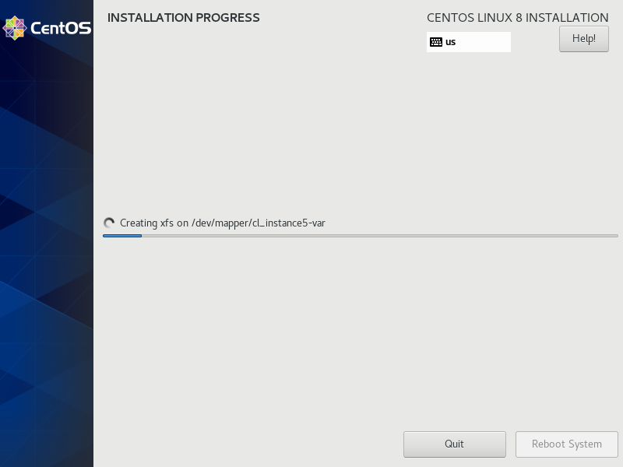Viewport: 623px width, 467px height.
Task: Click the 'Creating xfs on /dev/mapper/cl_instance5-var' status text
Action: pyautogui.click(x=223, y=223)
